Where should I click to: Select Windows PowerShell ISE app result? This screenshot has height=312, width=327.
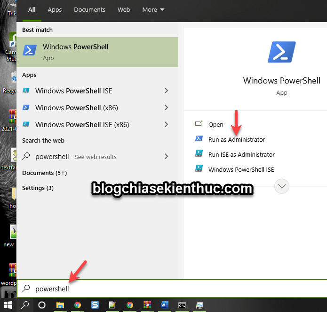[x=97, y=91]
